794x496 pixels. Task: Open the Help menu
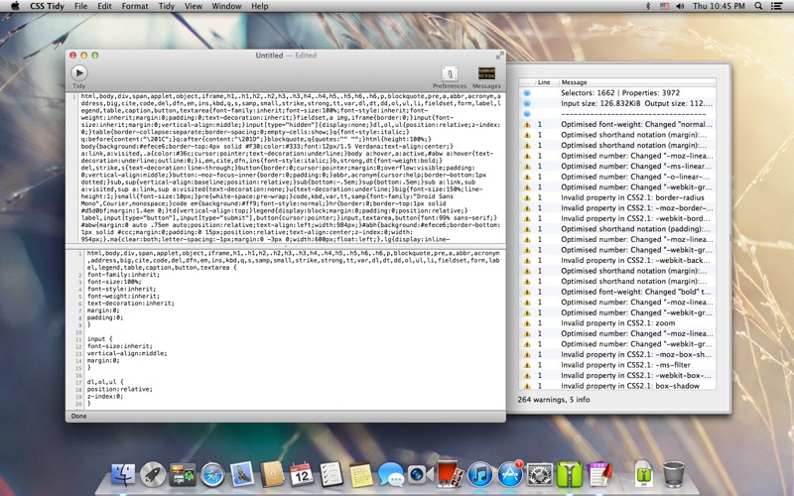pyautogui.click(x=260, y=6)
